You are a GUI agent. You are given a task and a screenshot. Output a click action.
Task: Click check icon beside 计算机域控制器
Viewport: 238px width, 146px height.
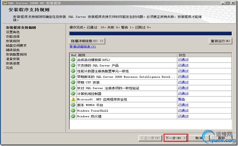(x=73, y=94)
